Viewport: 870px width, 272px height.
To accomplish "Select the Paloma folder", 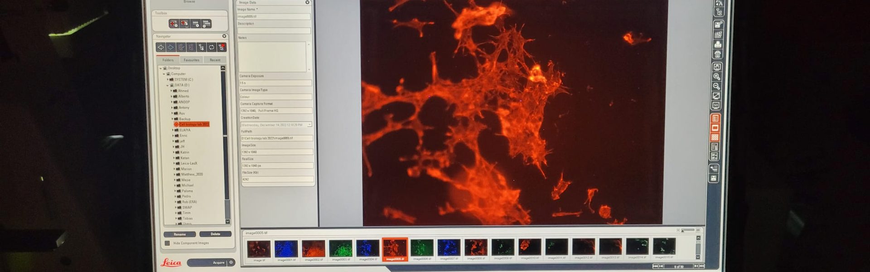I will point(187,191).
